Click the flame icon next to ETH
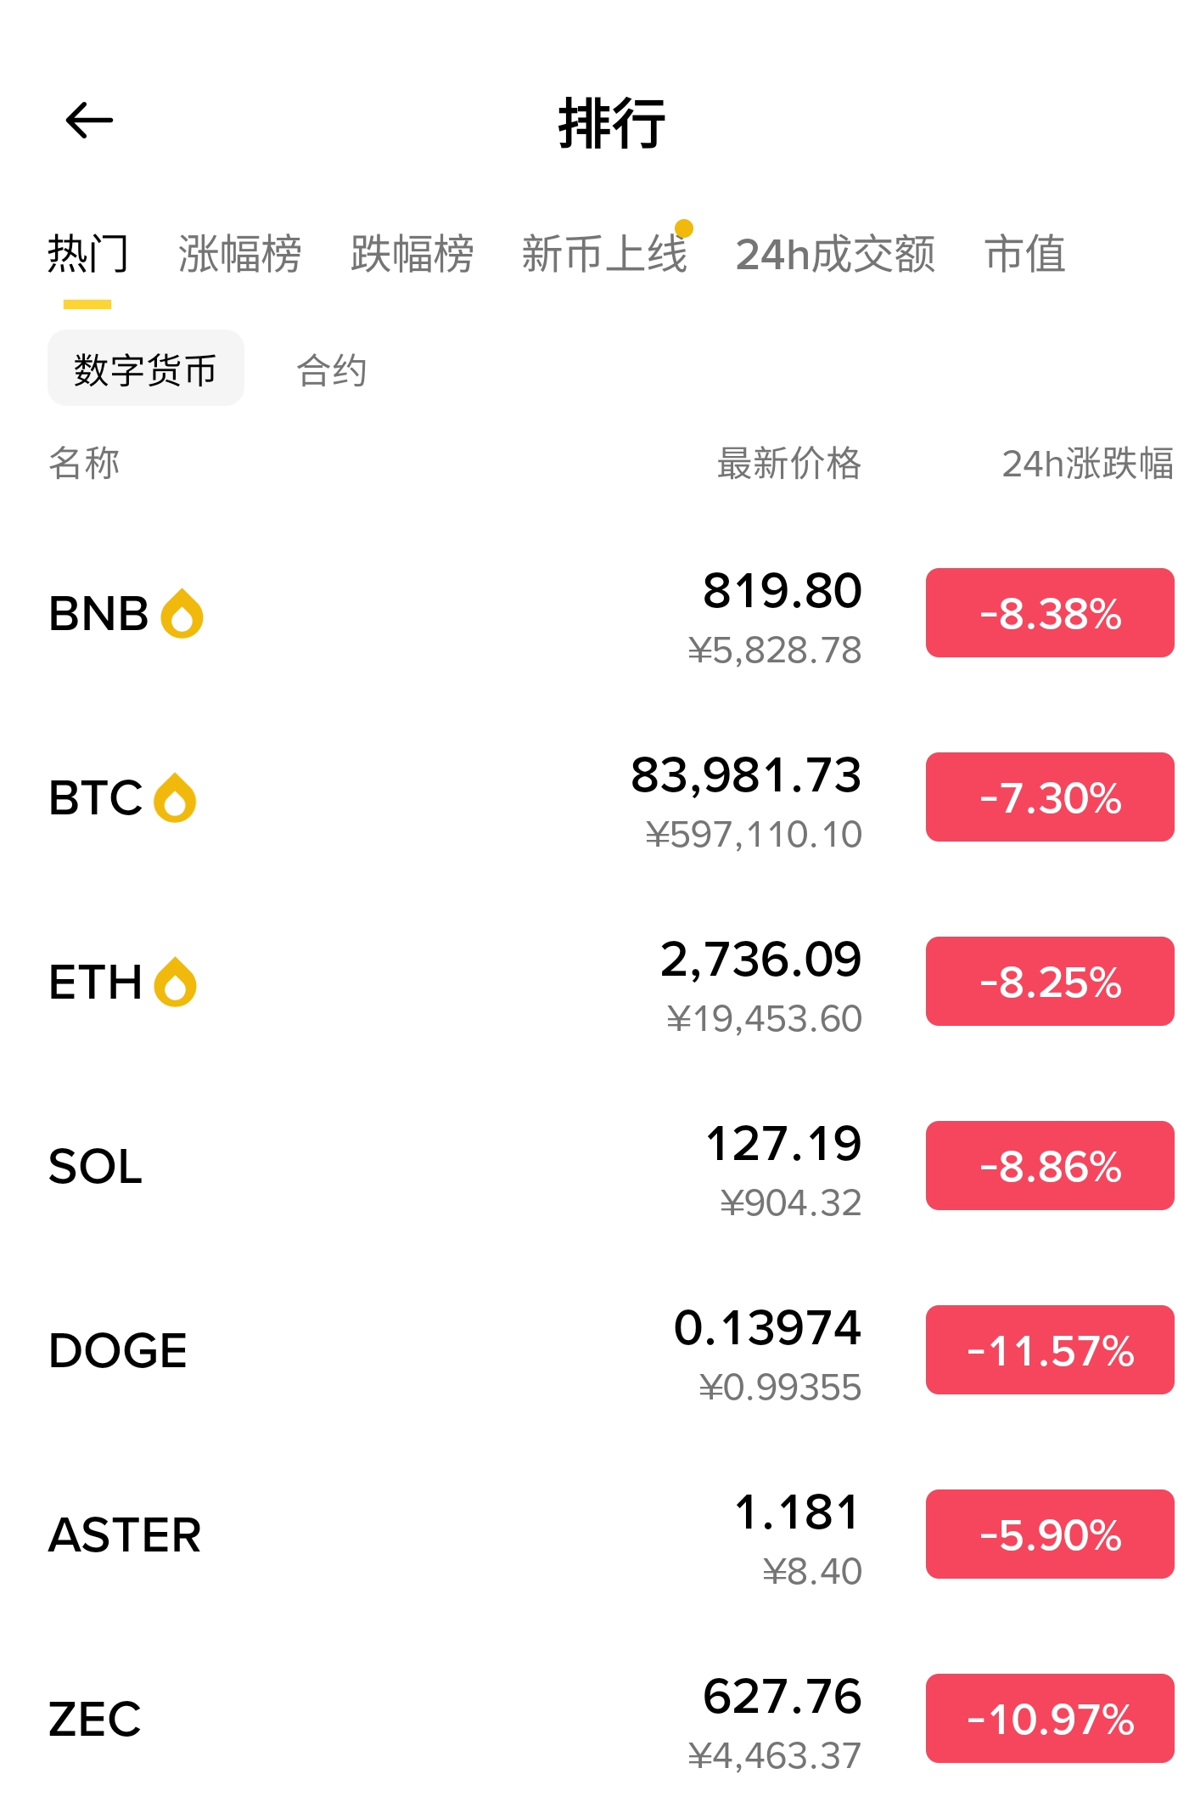1178x1802 pixels. (x=175, y=982)
